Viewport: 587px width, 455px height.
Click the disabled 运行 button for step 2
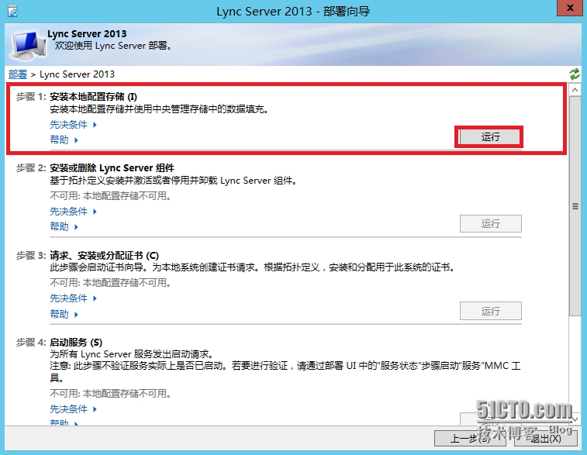point(490,224)
